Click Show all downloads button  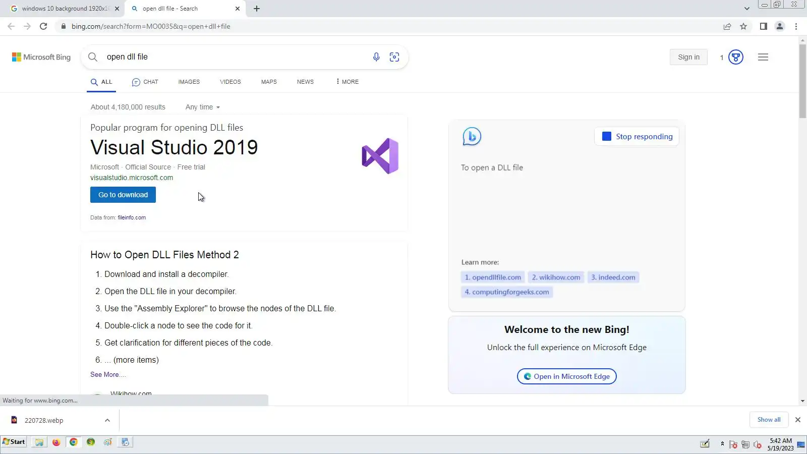[x=769, y=420]
